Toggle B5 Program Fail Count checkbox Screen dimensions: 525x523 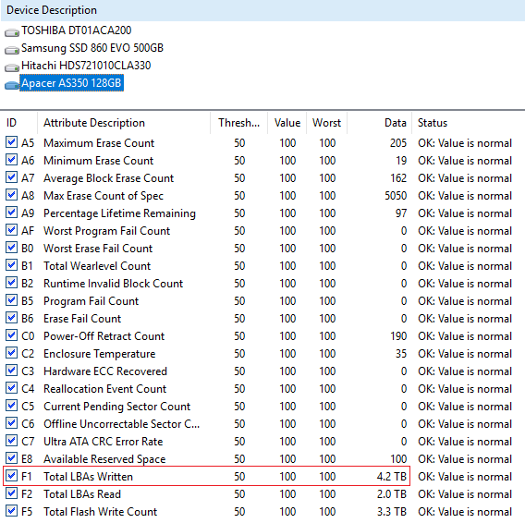coord(11,299)
